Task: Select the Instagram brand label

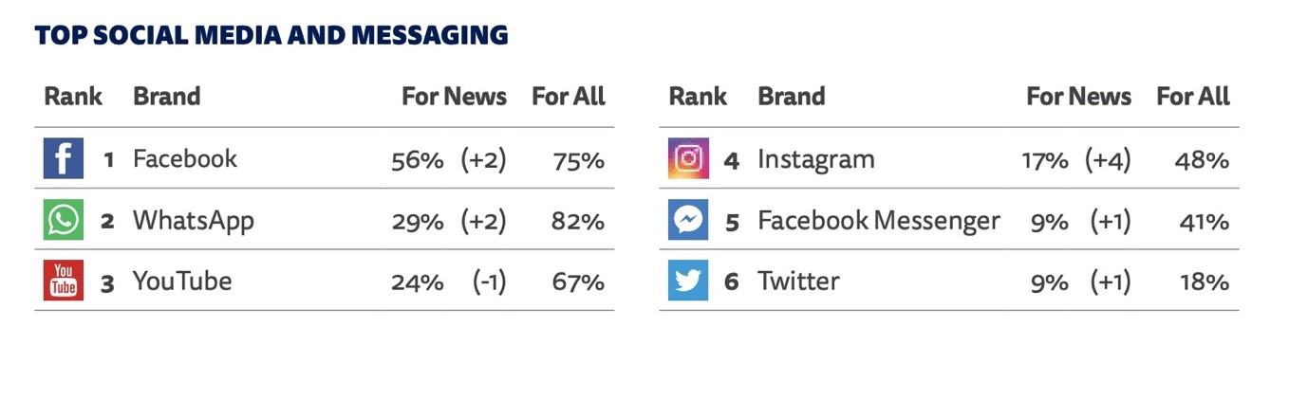Action: click(816, 159)
